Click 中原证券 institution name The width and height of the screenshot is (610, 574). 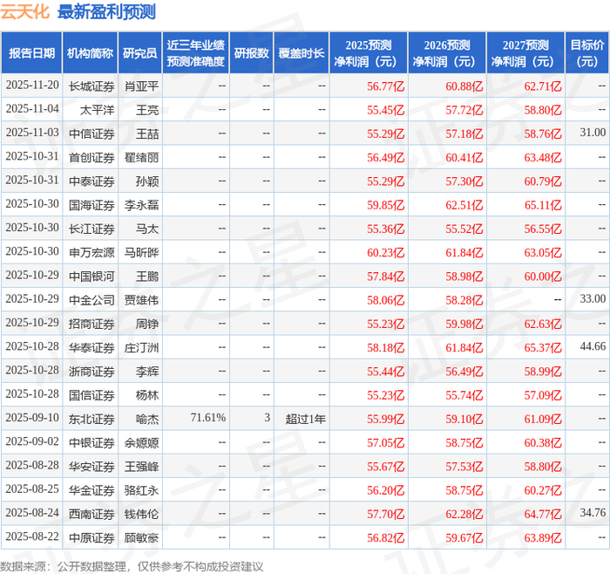coord(91,537)
